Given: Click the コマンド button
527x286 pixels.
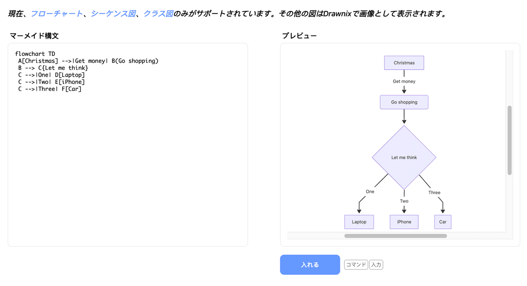Looking at the screenshot, I should 356,264.
